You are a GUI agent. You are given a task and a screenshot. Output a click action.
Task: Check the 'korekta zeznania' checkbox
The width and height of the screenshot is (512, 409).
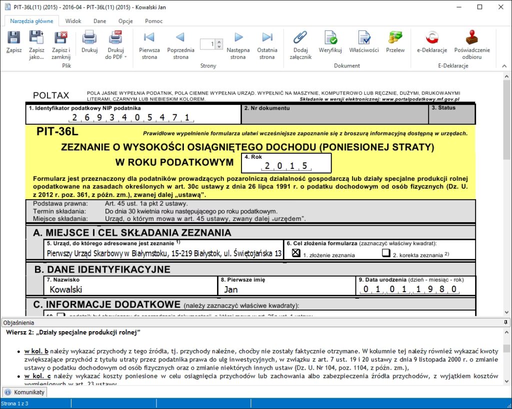[x=385, y=253]
